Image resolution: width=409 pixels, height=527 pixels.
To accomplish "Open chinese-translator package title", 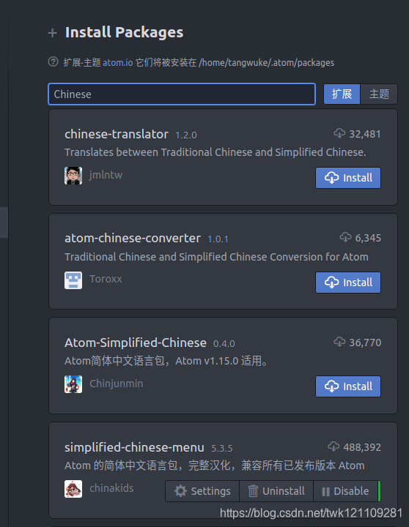I will point(117,134).
